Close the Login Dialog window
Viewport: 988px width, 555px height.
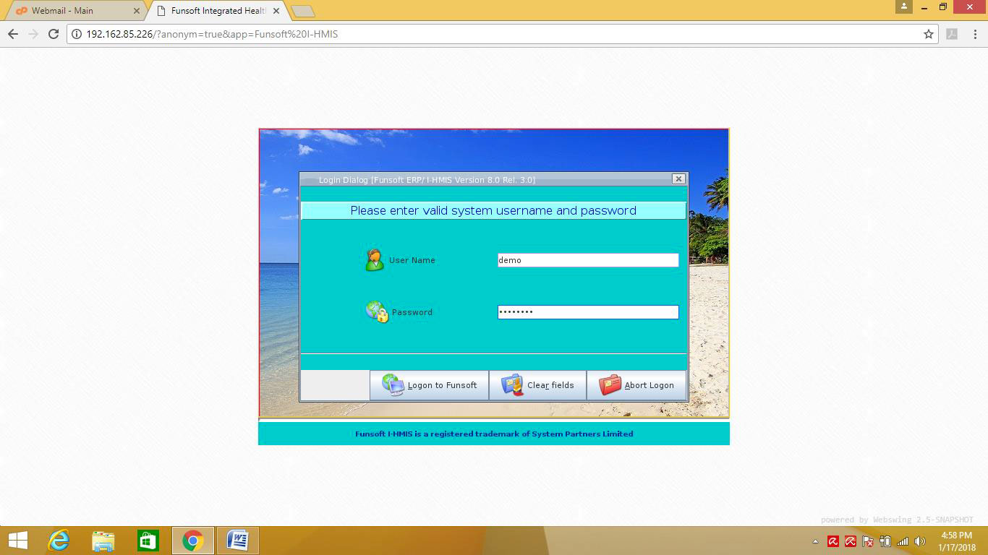(678, 179)
